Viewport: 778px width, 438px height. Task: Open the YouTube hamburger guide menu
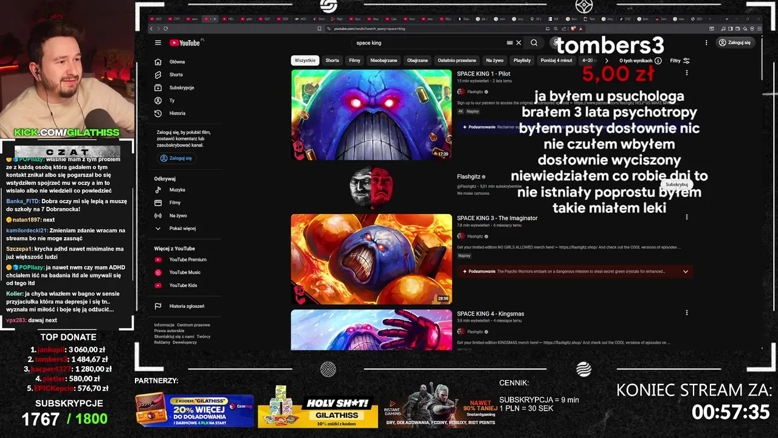[158, 43]
